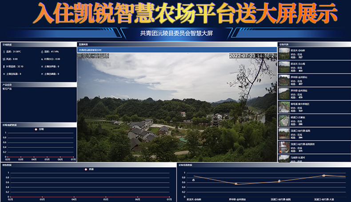
Task: Click the temperature thermometer icon
Action: [4, 52]
